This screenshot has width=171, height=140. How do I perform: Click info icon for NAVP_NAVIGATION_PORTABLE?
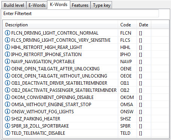[8, 61]
